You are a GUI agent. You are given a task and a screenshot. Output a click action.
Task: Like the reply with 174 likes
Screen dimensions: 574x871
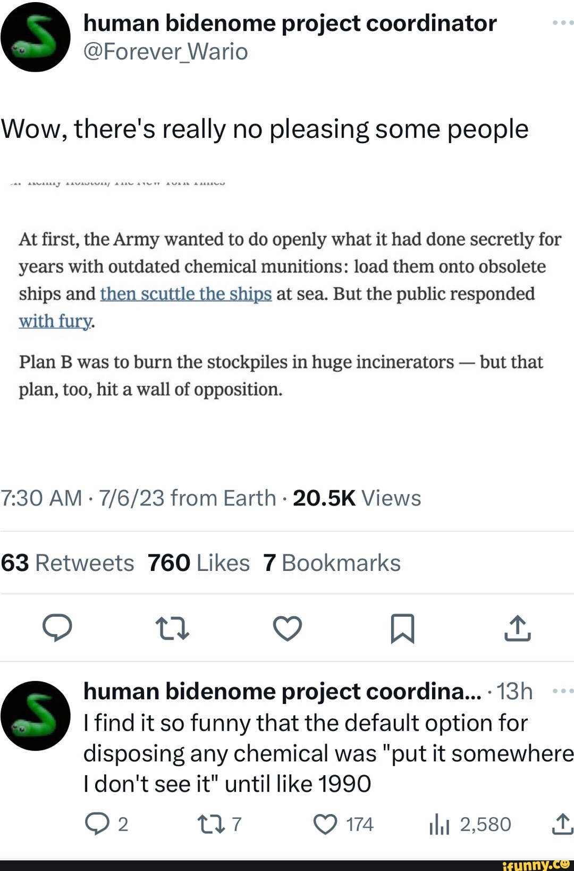pyautogui.click(x=325, y=824)
